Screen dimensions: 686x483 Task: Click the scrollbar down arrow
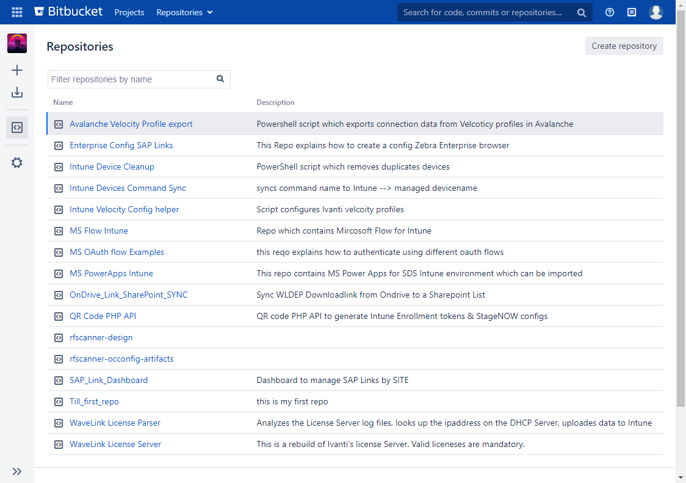[681, 478]
